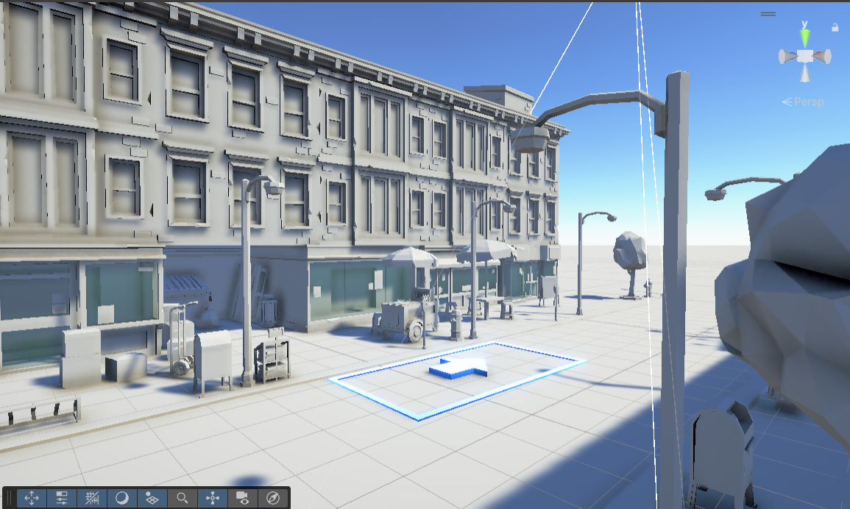Open the scene view options sliders icon
The width and height of the screenshot is (850, 509).
tap(61, 498)
